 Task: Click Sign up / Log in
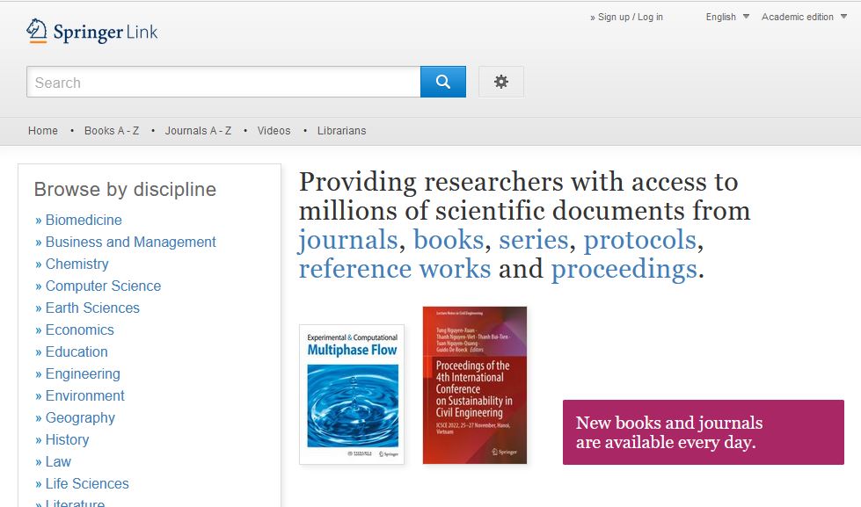(626, 17)
